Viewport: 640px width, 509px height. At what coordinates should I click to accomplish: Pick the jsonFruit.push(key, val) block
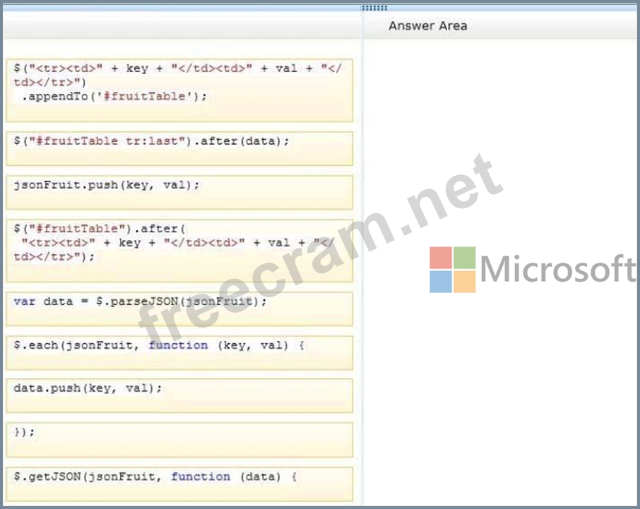point(179,193)
